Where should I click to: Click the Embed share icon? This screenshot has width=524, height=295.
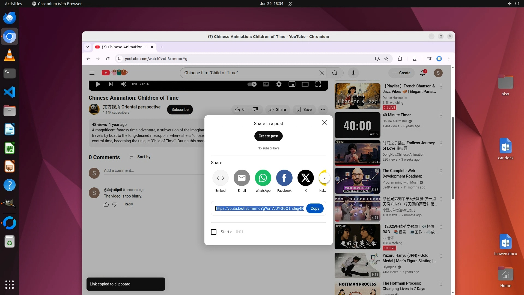220,178
